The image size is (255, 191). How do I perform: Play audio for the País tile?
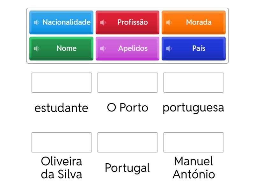(169, 48)
